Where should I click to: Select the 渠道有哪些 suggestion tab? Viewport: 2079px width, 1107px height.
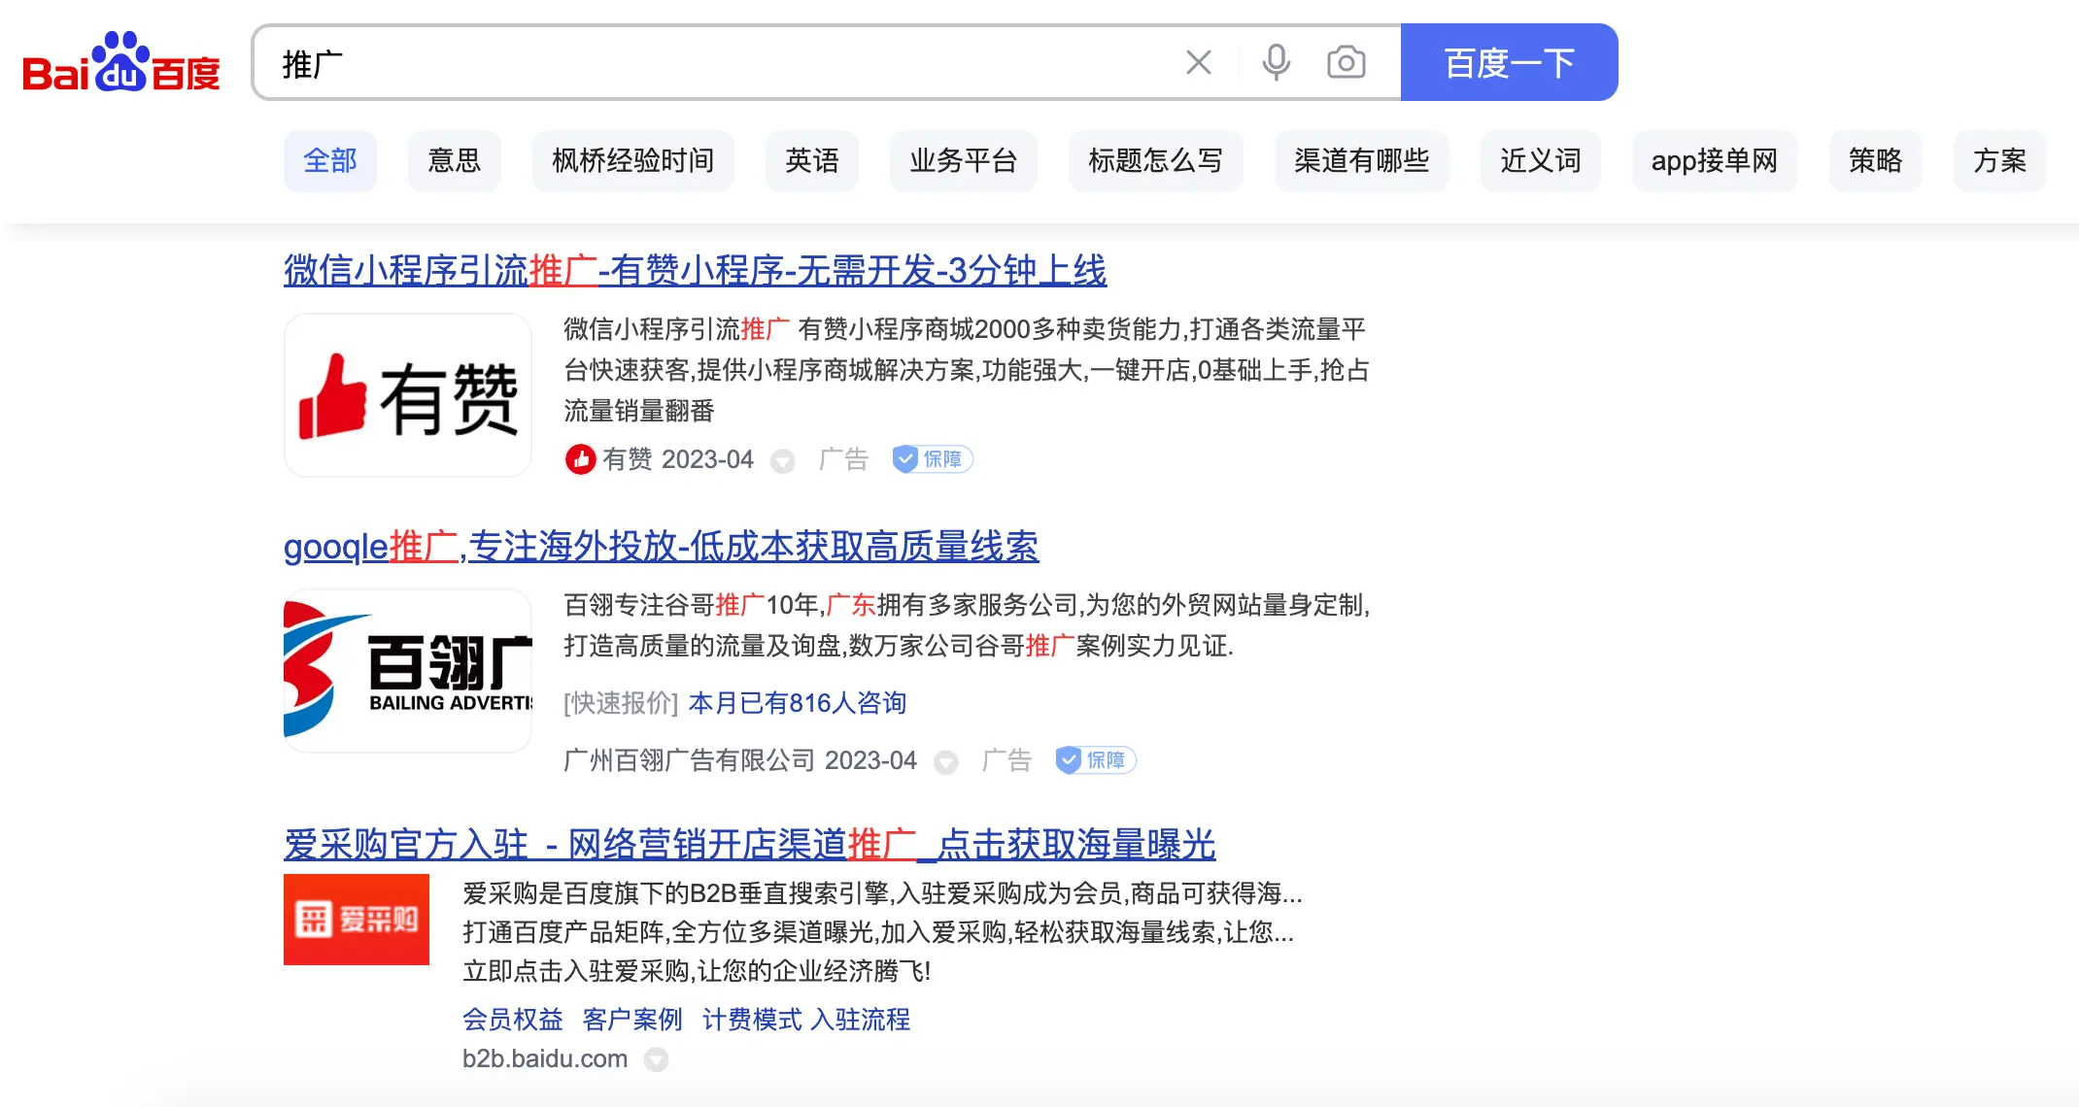coord(1361,160)
